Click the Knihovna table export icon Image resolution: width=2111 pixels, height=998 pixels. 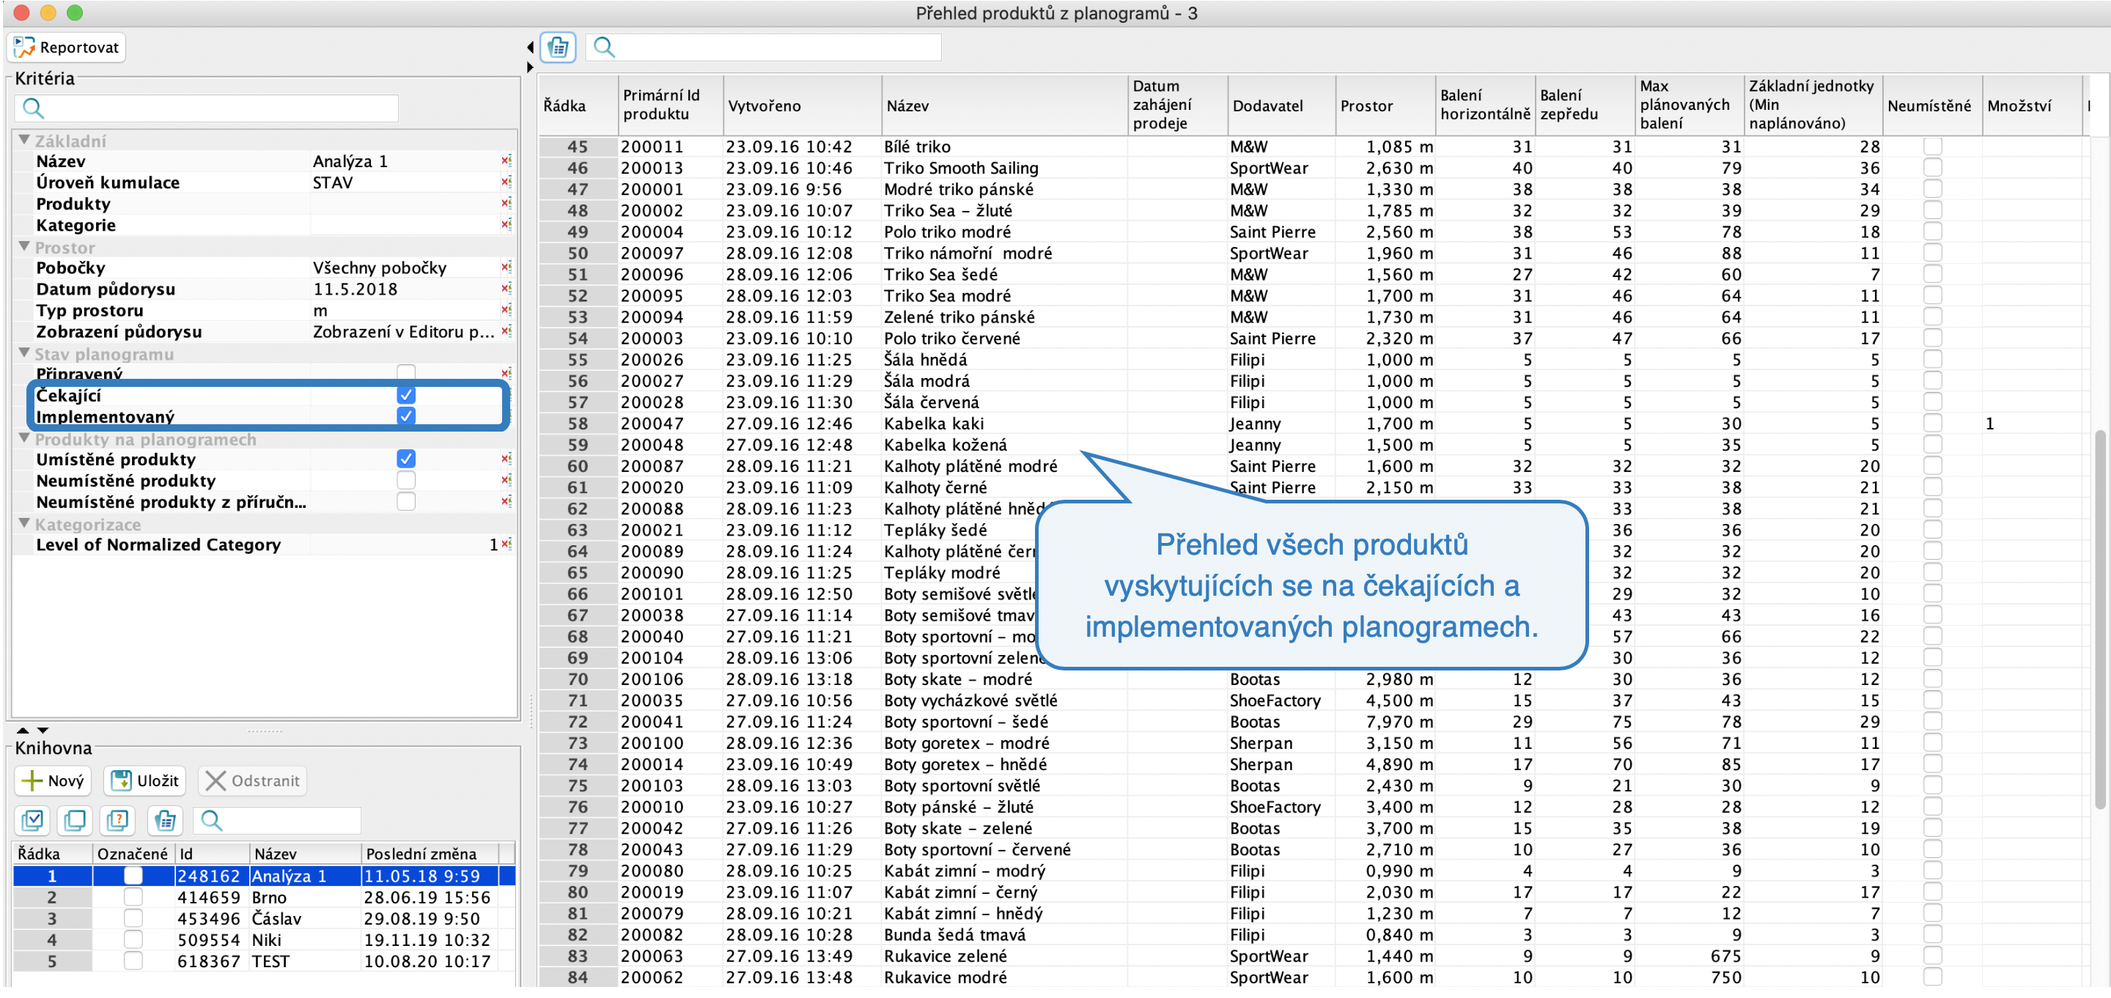click(x=165, y=820)
